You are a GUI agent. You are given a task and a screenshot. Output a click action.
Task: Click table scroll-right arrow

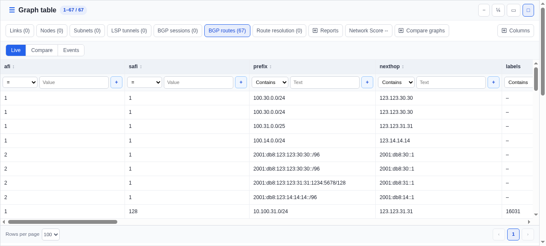[x=529, y=222]
